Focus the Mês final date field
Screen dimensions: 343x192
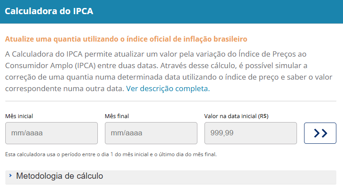point(151,133)
